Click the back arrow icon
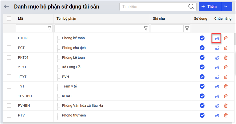Screen dimensions: 236x124 click(6, 6)
